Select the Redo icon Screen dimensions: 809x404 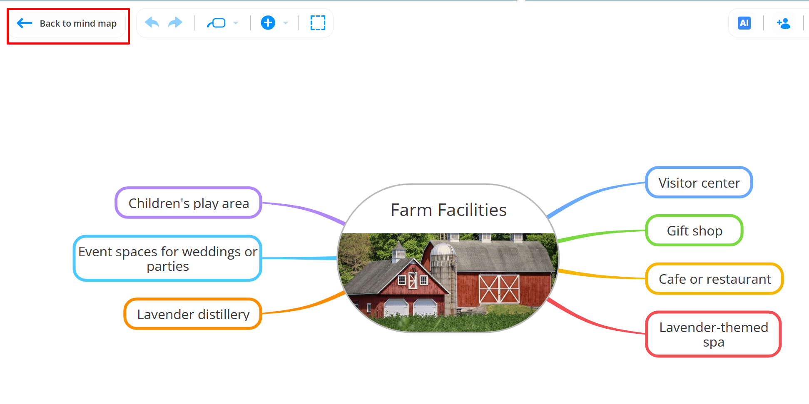point(174,23)
